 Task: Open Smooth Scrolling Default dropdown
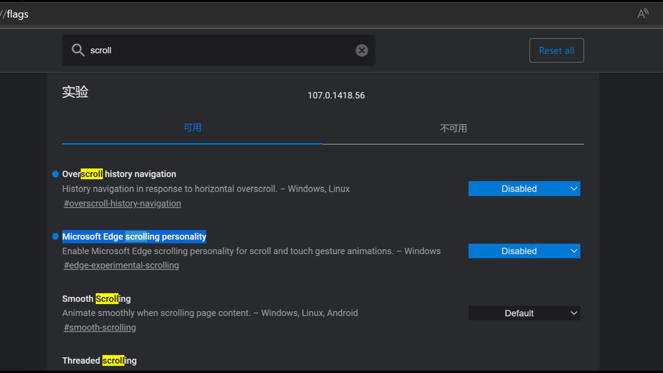click(x=524, y=313)
